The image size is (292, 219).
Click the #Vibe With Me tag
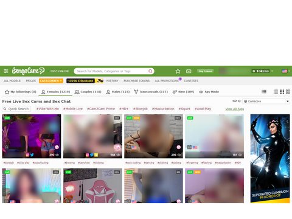(47, 109)
